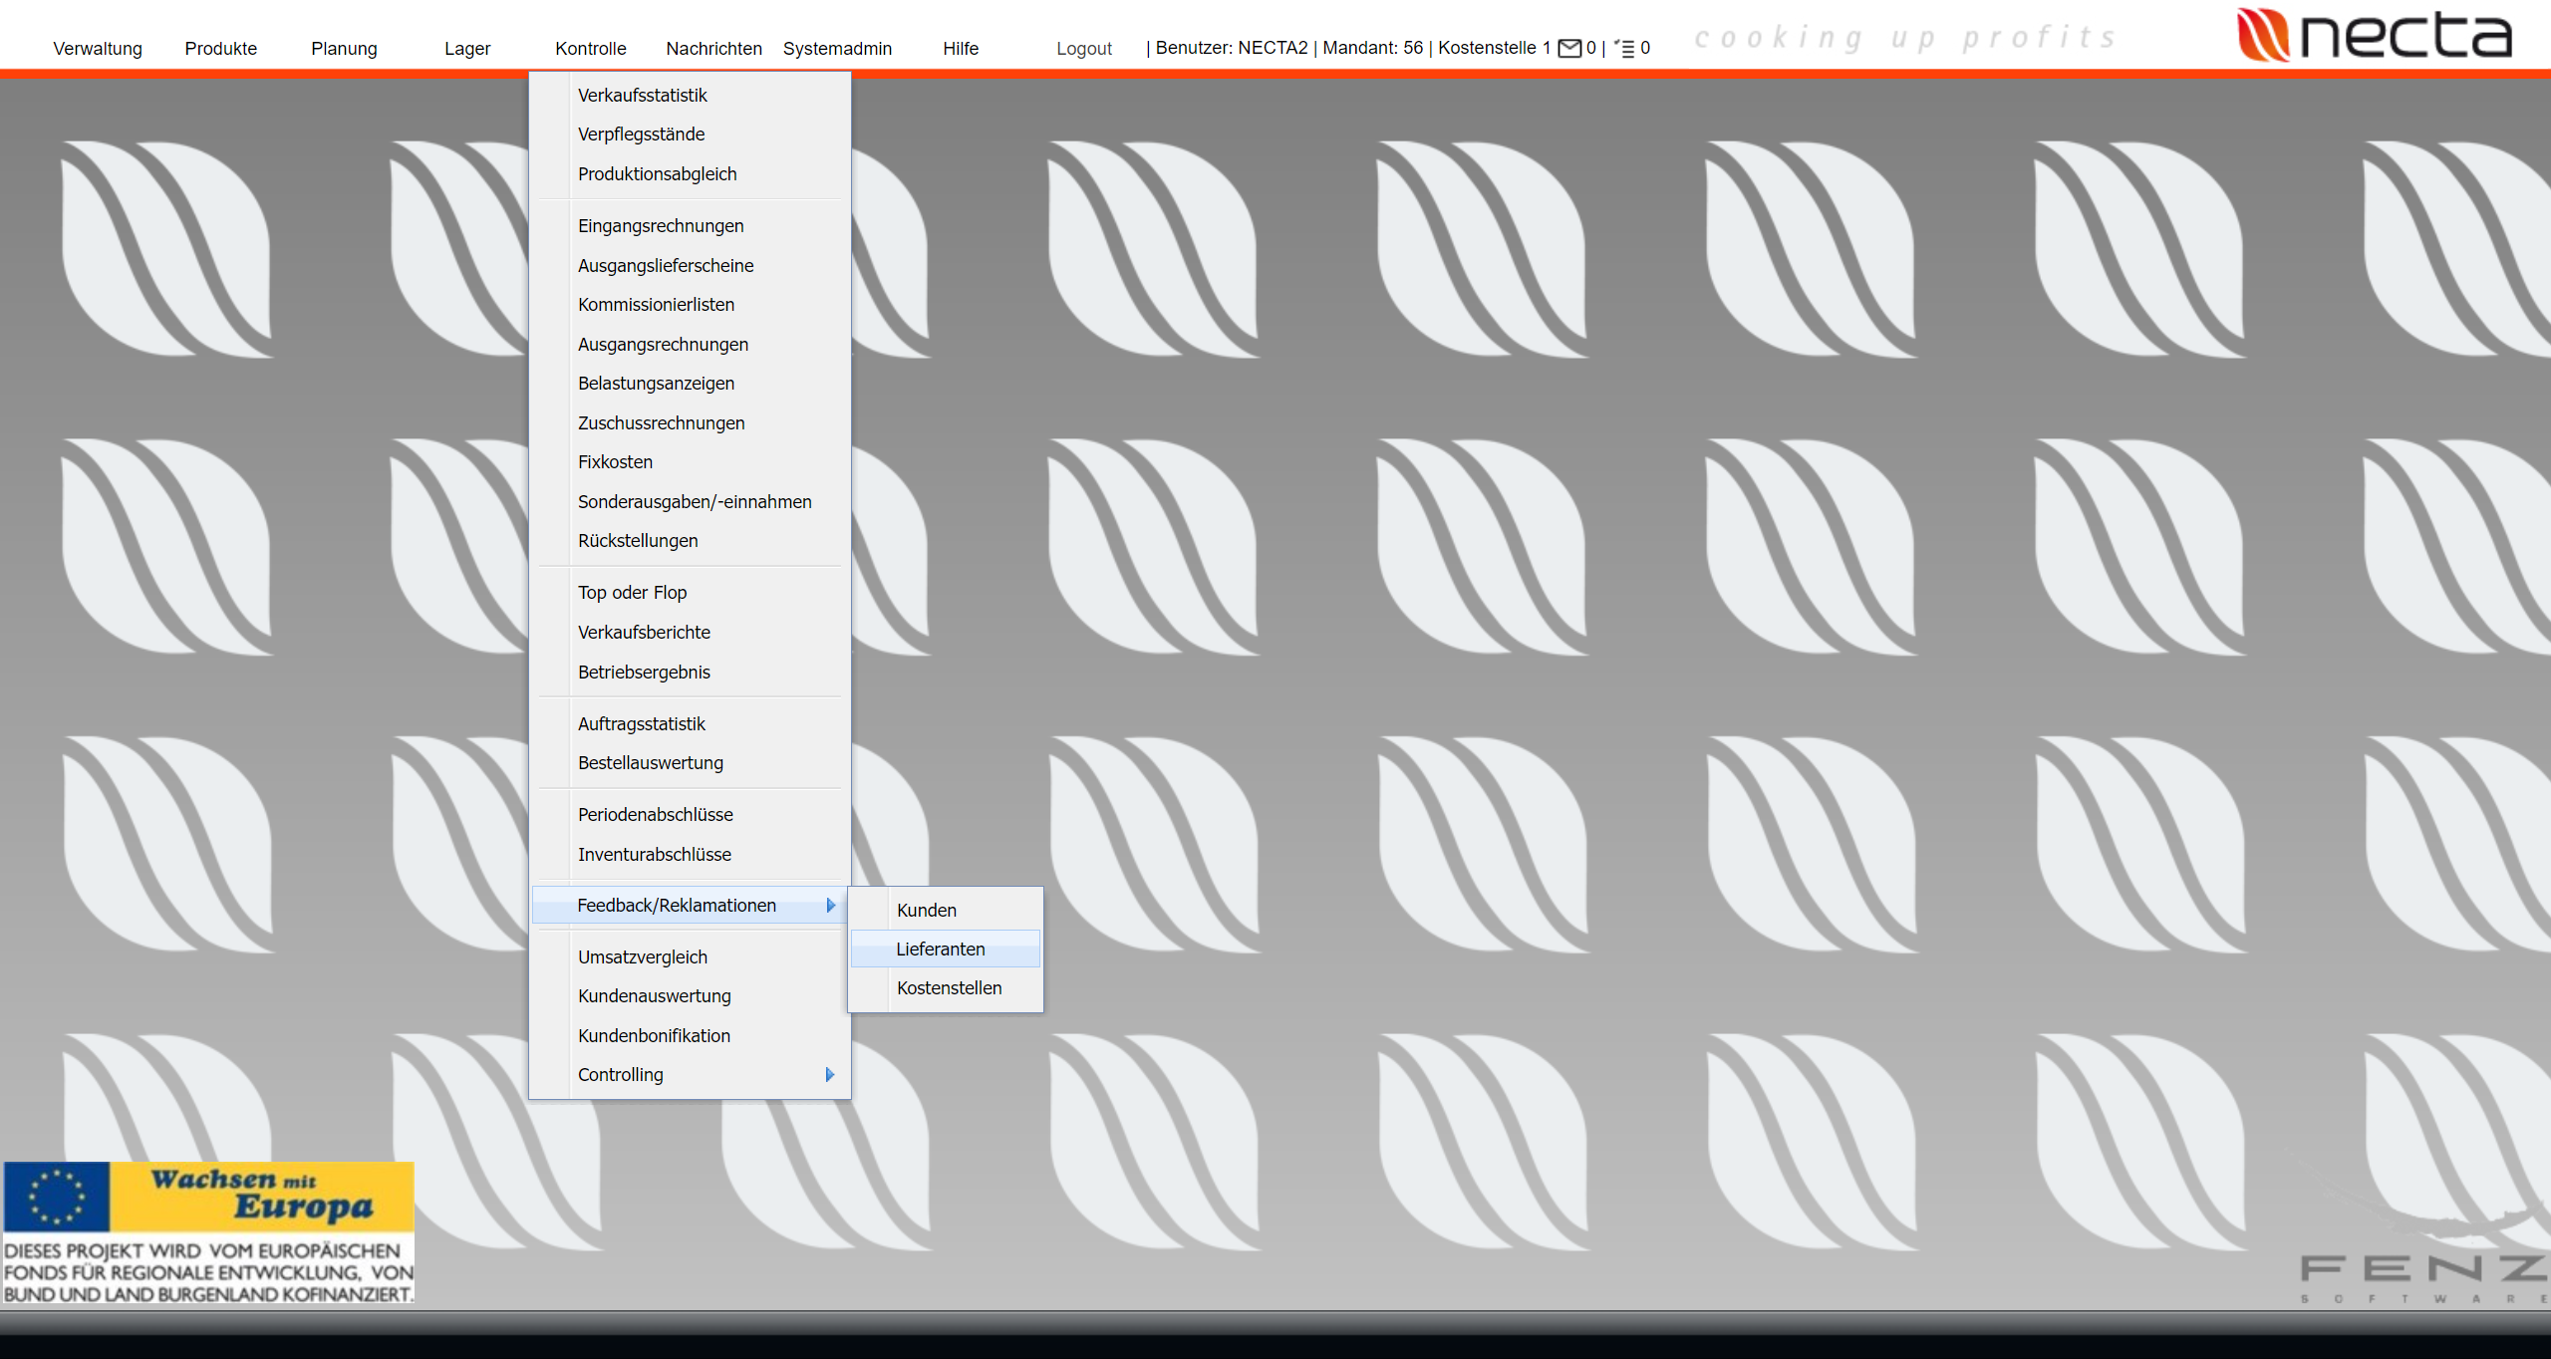The width and height of the screenshot is (2551, 1359).
Task: Select Kundenbonifikation entry
Action: [x=654, y=1035]
